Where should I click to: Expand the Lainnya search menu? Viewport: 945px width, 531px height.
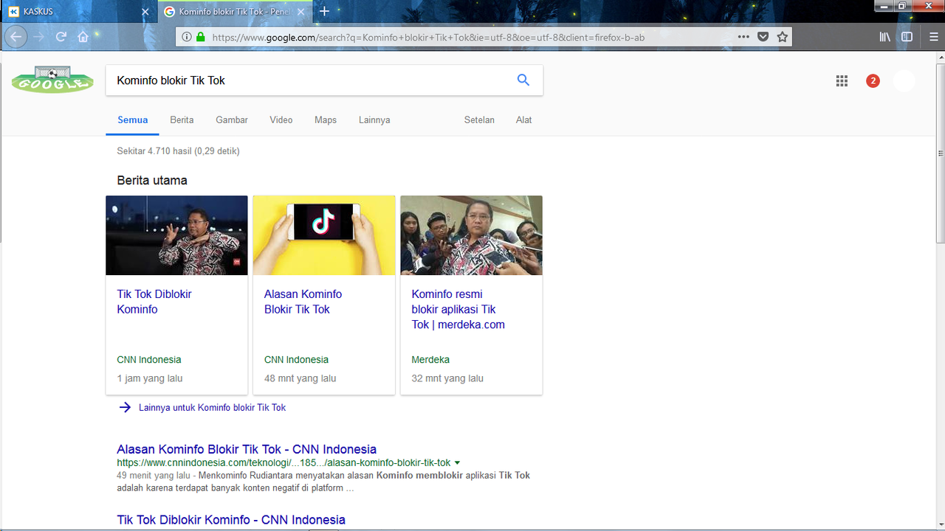pyautogui.click(x=374, y=120)
